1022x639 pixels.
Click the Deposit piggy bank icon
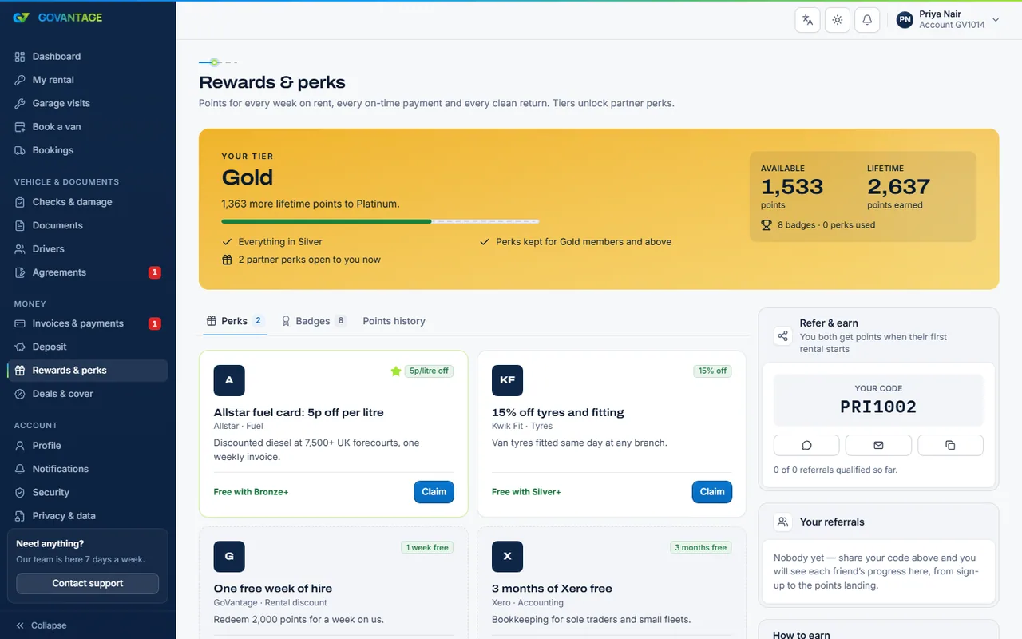tap(20, 347)
